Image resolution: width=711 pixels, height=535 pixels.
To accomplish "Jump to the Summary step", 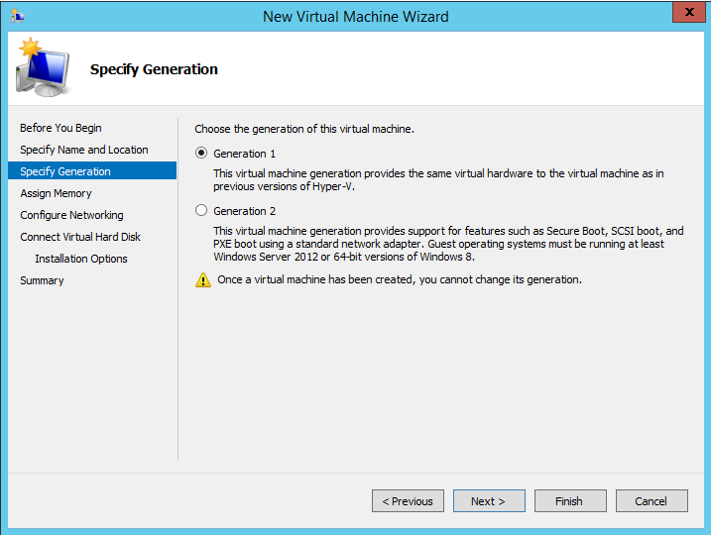I will pos(42,280).
